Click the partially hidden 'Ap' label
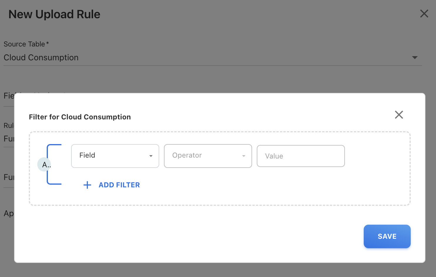The width and height of the screenshot is (436, 277). [x=8, y=213]
